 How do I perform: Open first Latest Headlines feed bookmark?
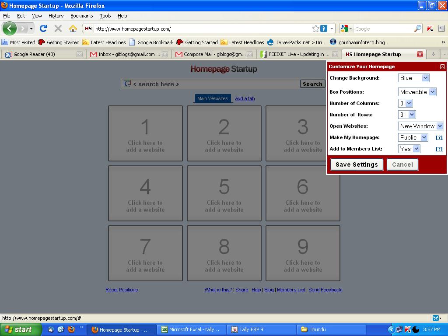coord(104,42)
